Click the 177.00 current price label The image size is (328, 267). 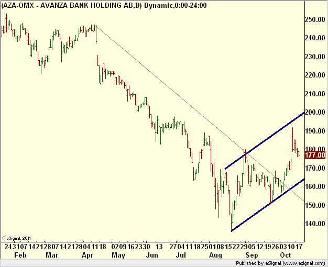point(315,155)
